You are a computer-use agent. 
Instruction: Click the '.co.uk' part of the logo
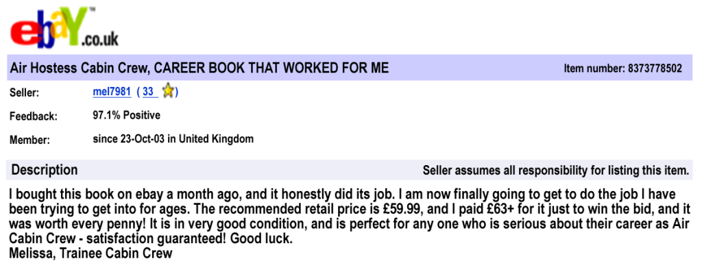[x=100, y=38]
